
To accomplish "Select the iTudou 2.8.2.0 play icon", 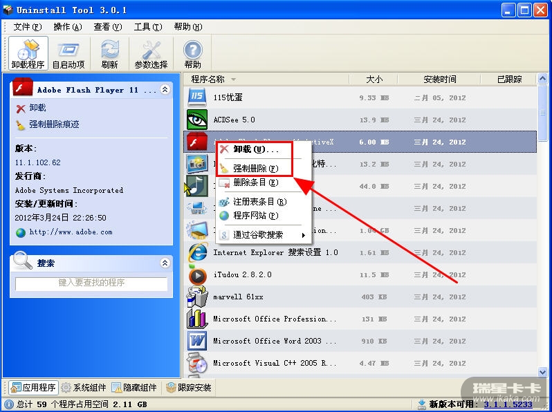I will (x=198, y=276).
